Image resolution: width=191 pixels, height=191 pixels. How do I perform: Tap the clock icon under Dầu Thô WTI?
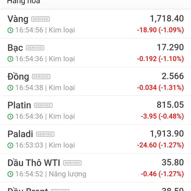pyautogui.click(x=11, y=174)
